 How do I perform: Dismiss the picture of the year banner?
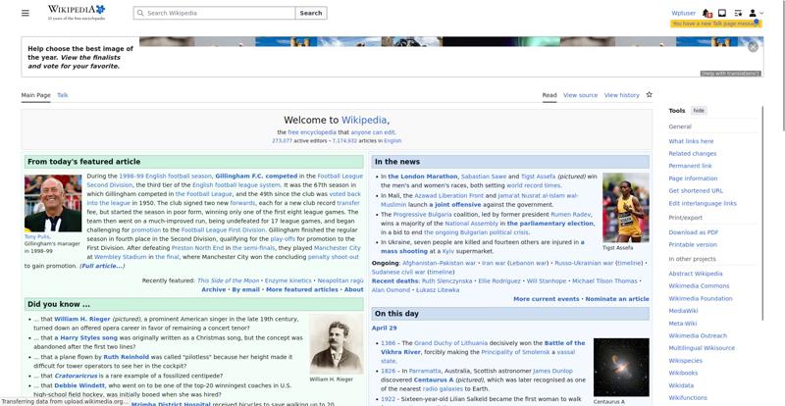(753, 46)
